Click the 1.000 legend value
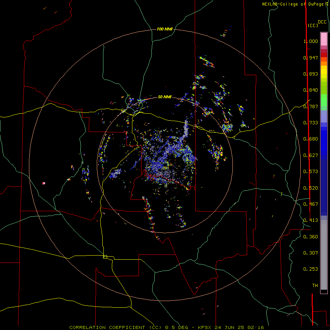The height and width of the screenshot is (330, 330). (311, 41)
